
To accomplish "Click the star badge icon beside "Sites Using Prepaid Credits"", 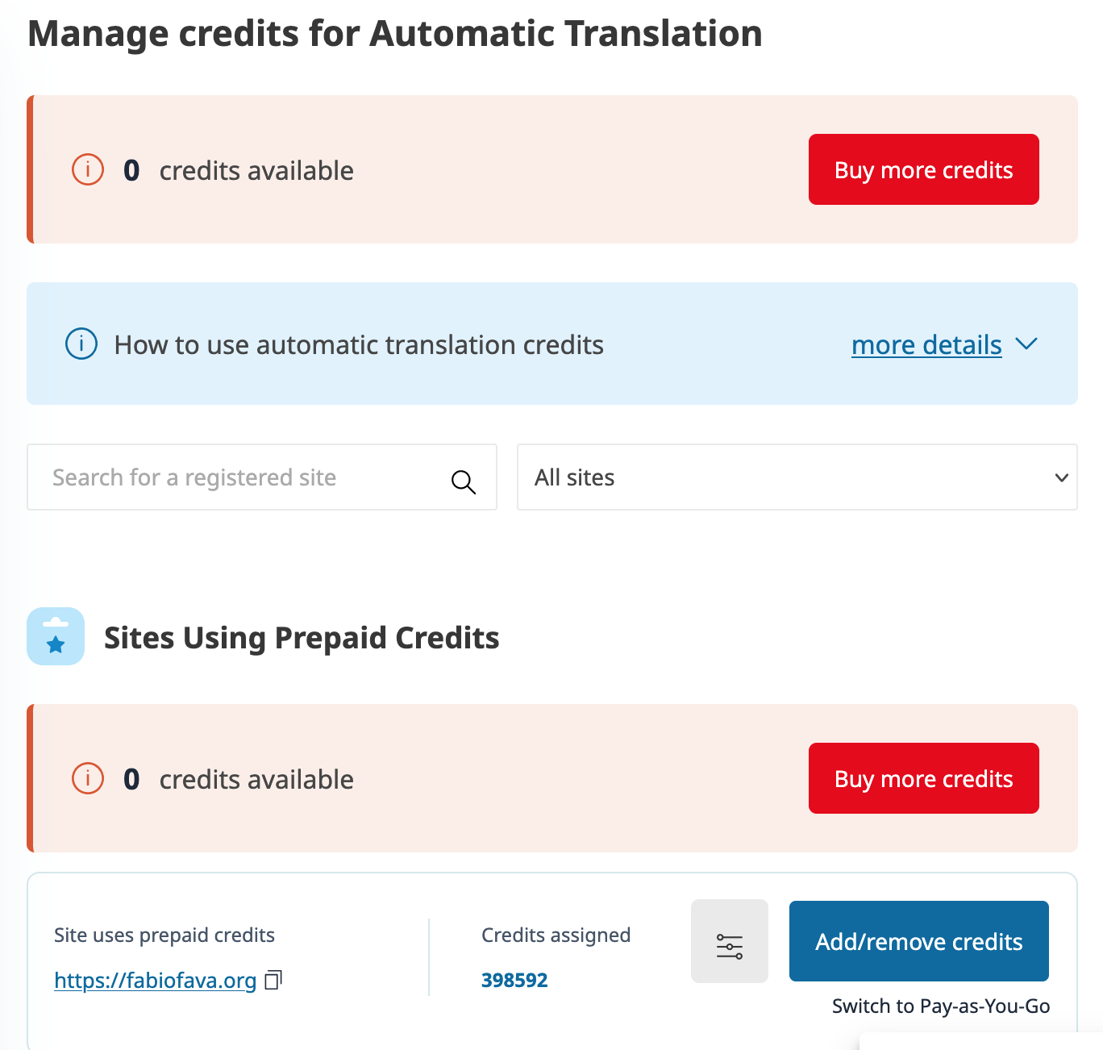I will click(x=56, y=636).
